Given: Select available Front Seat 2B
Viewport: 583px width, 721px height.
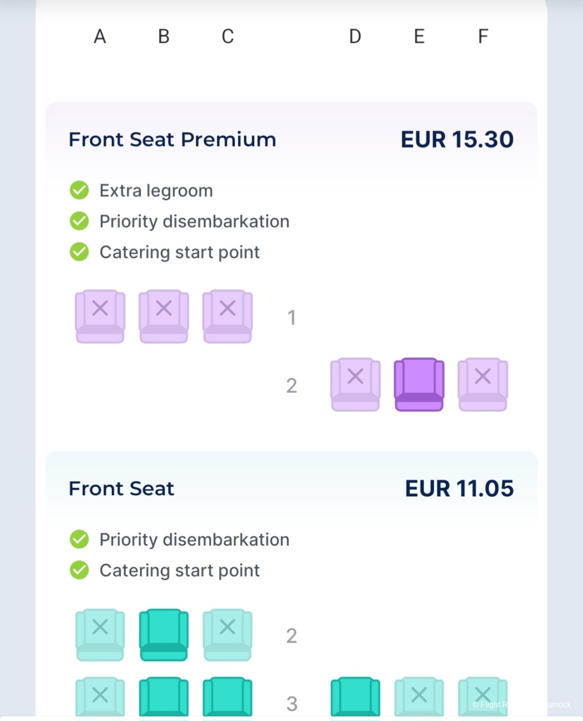Looking at the screenshot, I should [x=164, y=634].
